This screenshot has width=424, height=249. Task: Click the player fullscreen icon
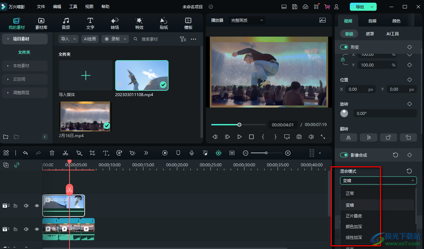pos(323,137)
